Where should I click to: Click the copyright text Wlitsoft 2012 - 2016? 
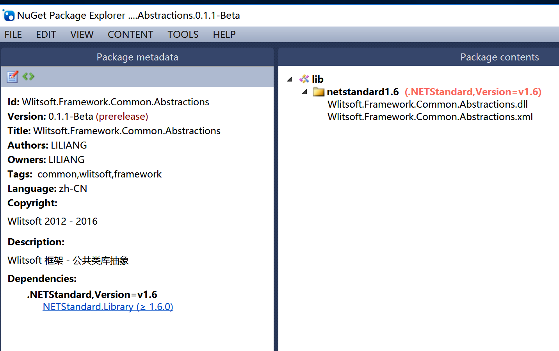[x=53, y=221]
